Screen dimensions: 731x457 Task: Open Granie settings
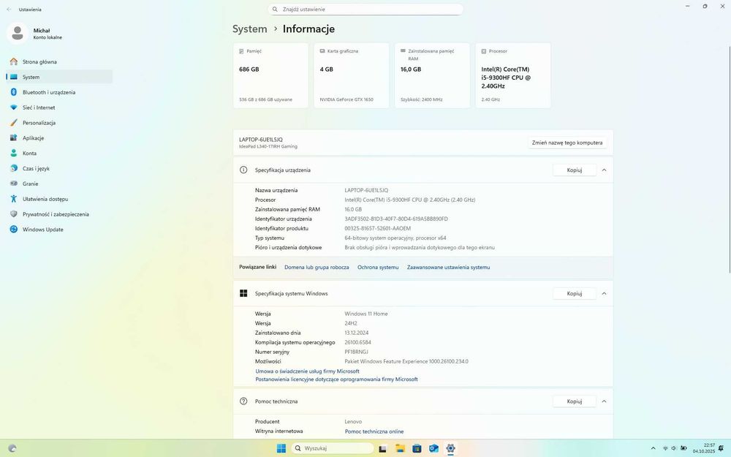click(x=58, y=184)
